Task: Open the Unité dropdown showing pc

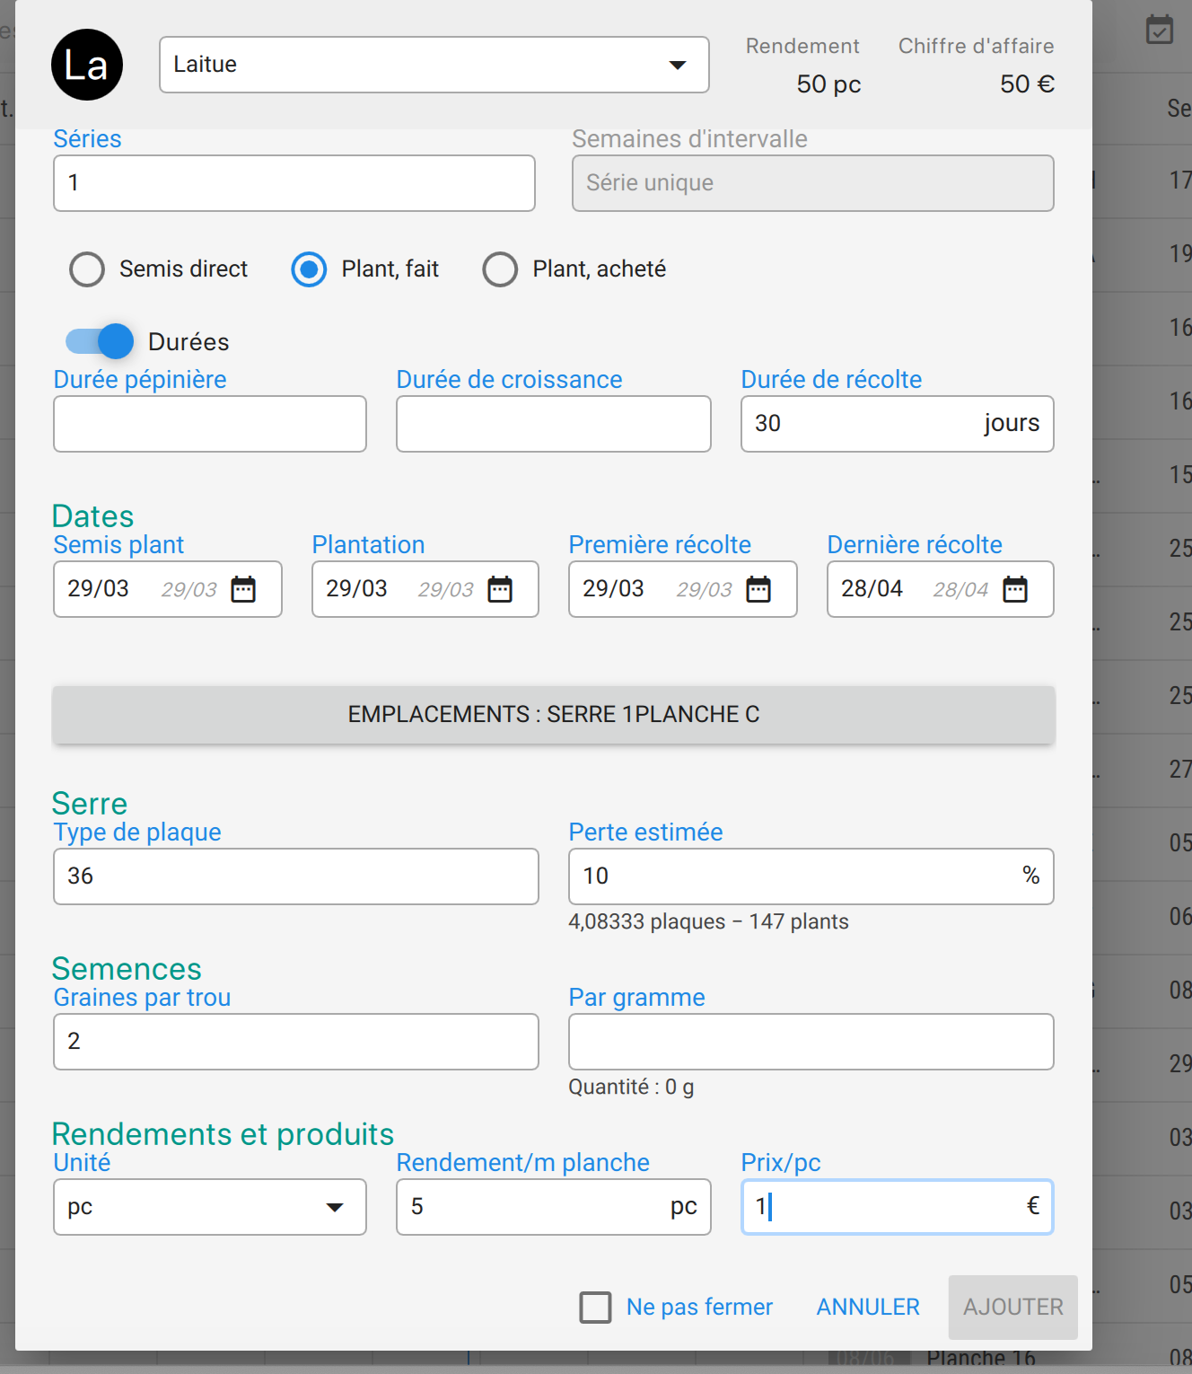Action: pos(209,1207)
